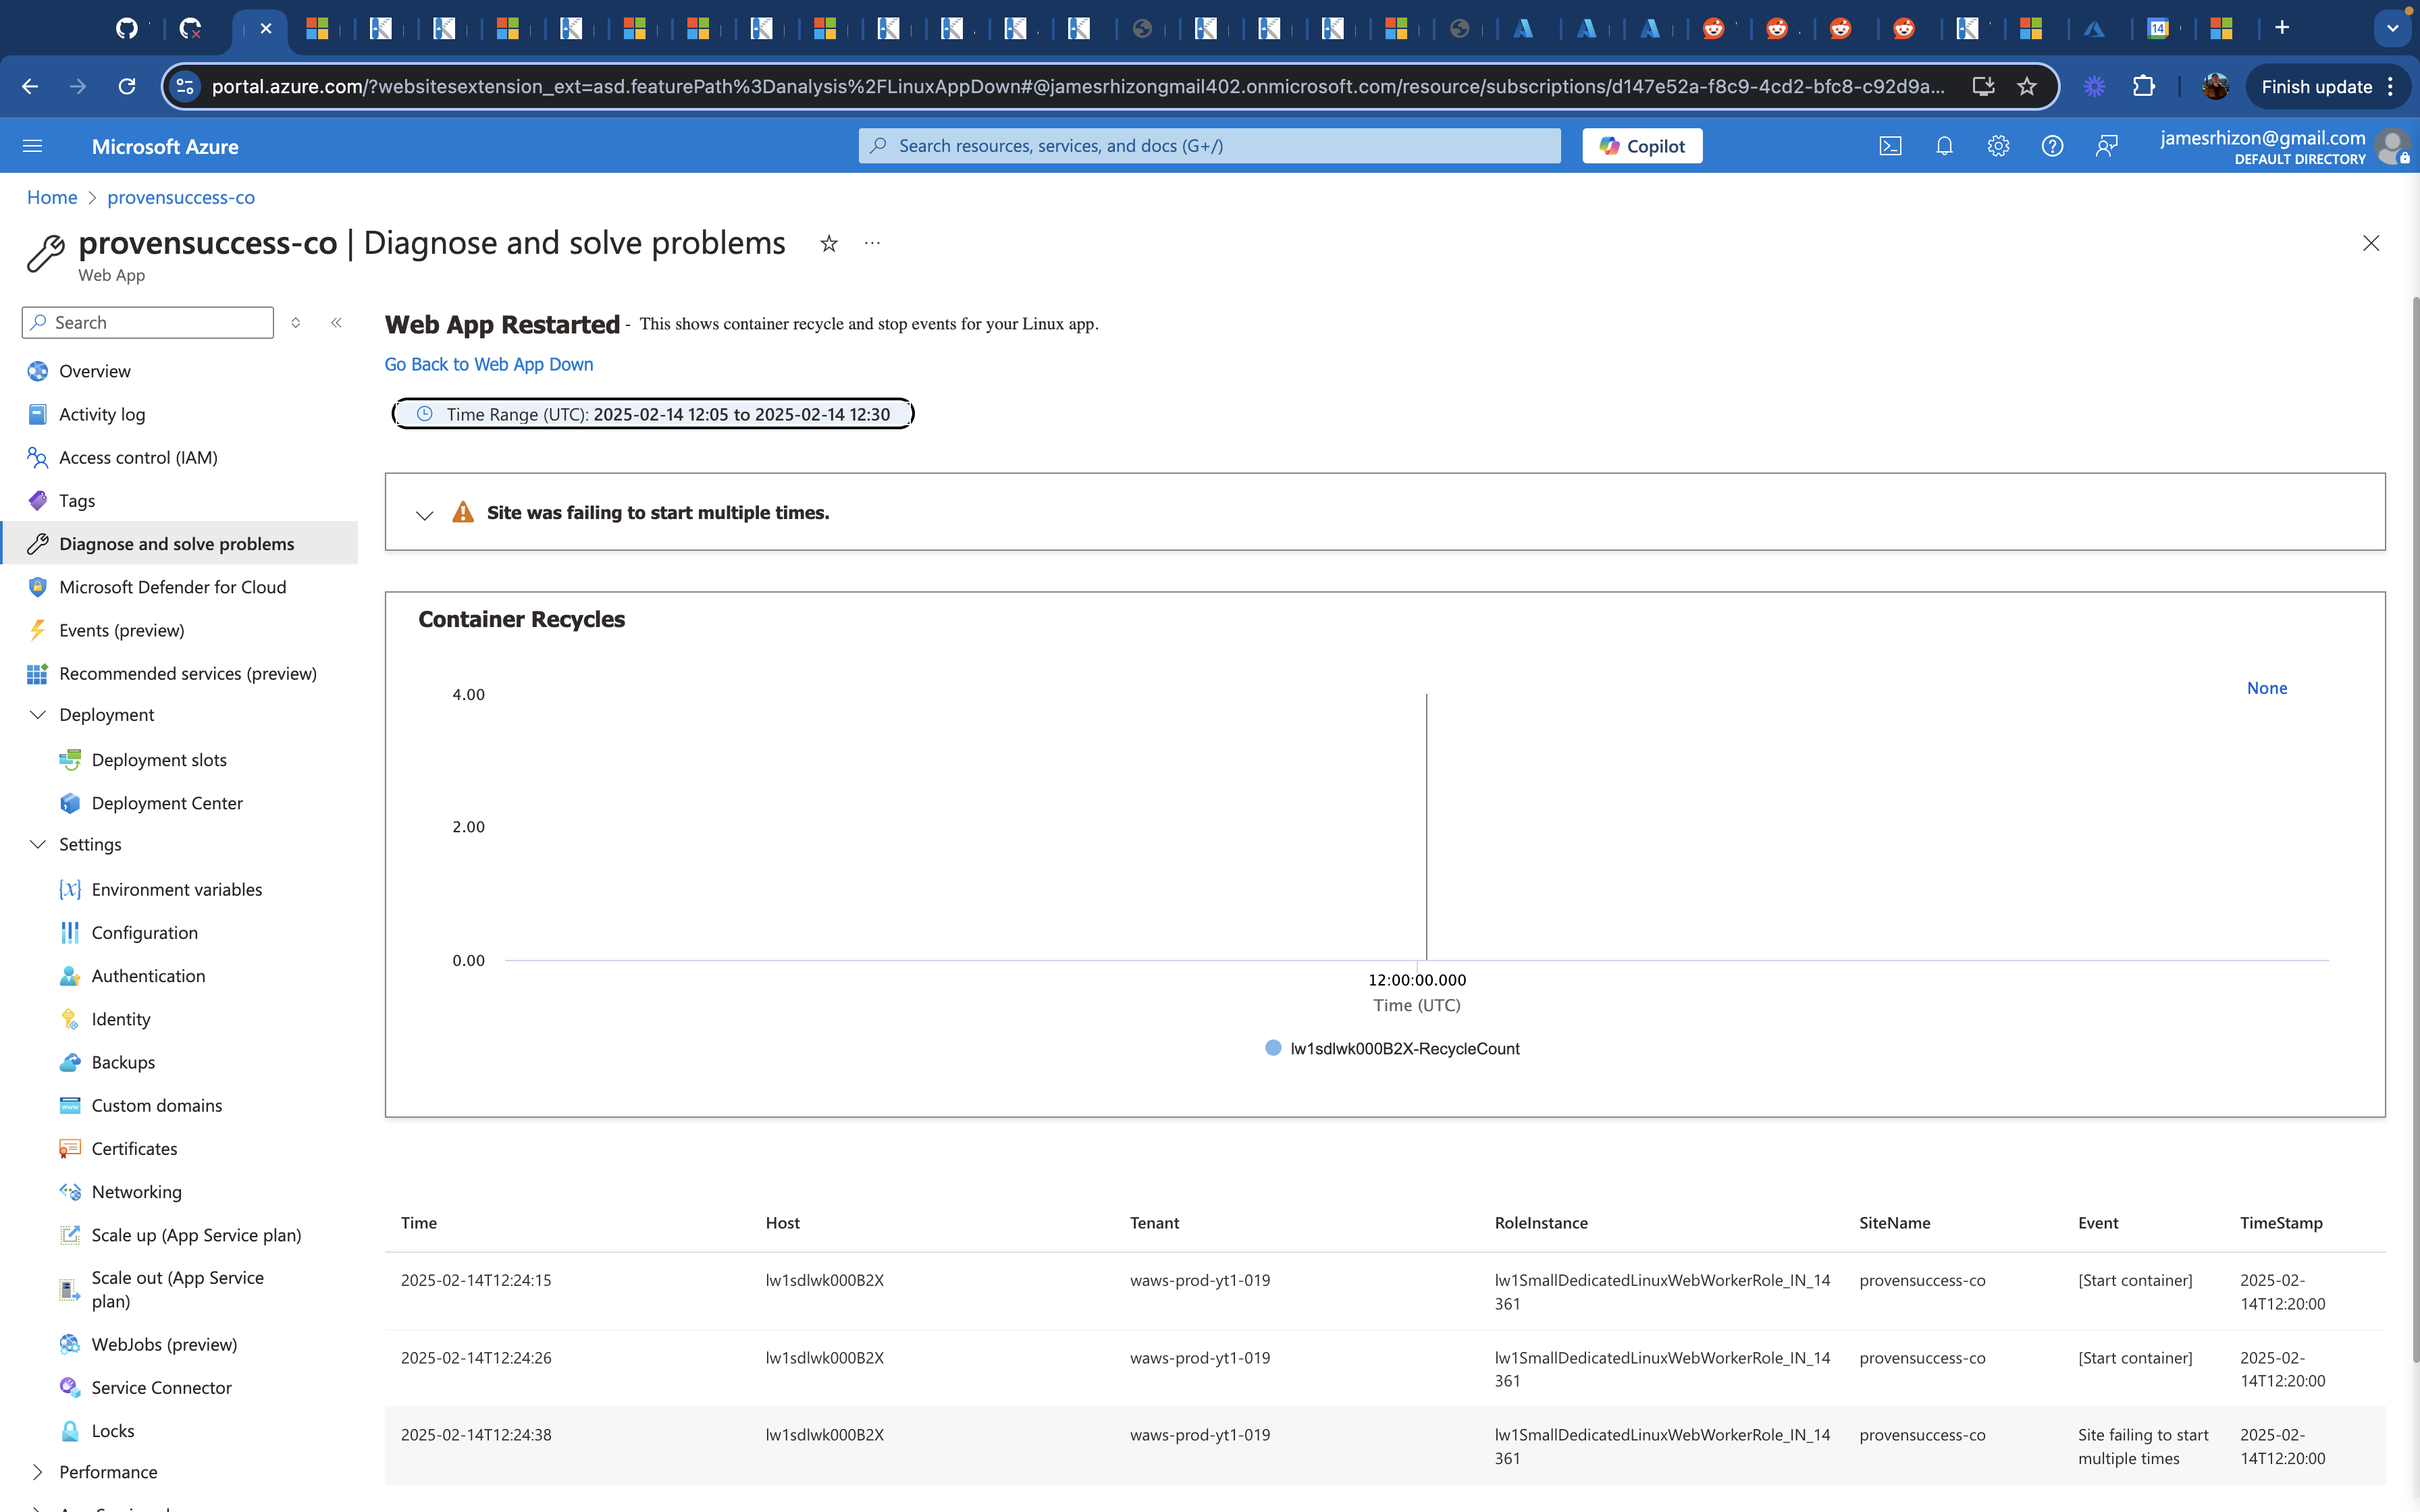Open portal settings gear

tap(1998, 146)
